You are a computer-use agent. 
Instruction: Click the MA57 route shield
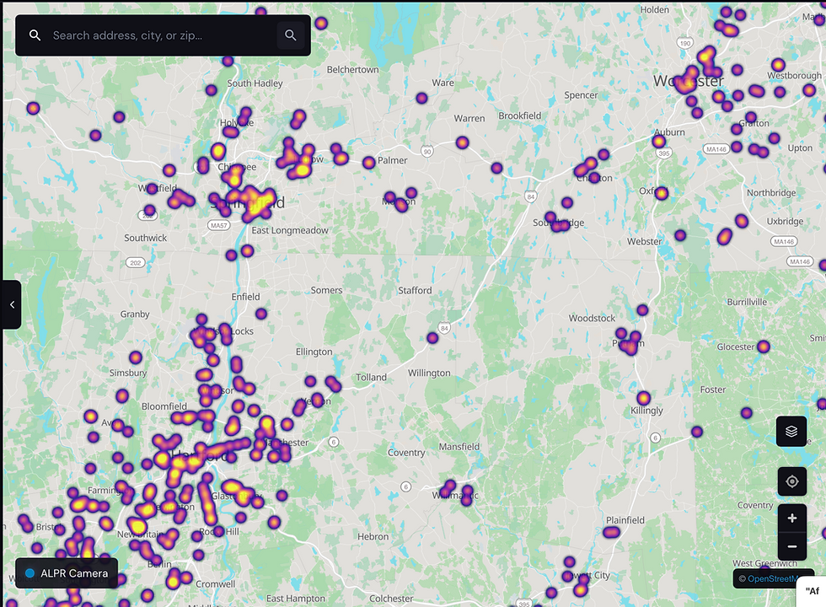point(218,225)
